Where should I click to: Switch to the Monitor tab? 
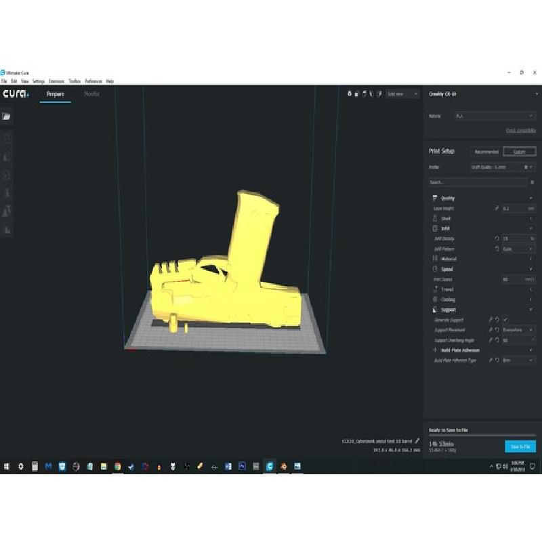[x=91, y=94]
